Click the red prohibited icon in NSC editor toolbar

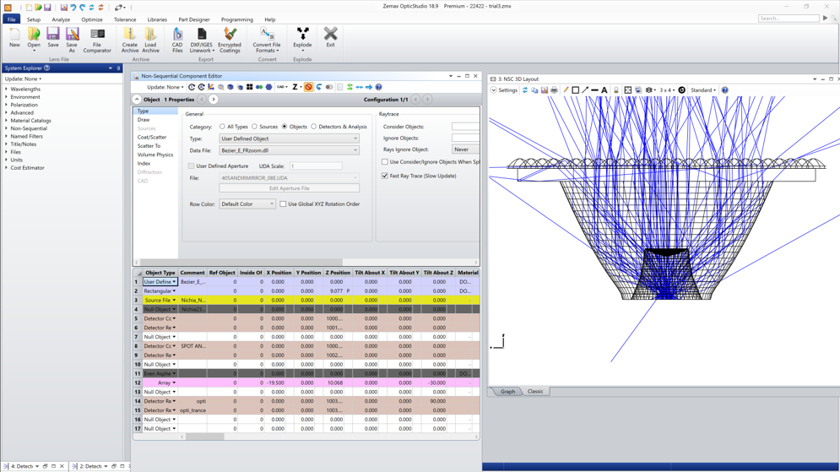(x=309, y=87)
